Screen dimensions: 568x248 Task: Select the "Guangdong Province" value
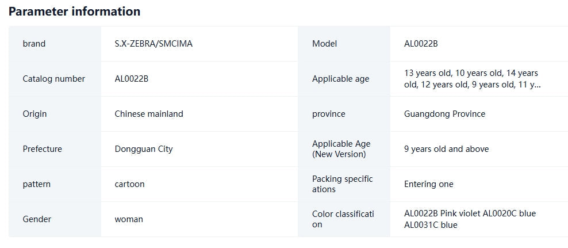click(444, 114)
